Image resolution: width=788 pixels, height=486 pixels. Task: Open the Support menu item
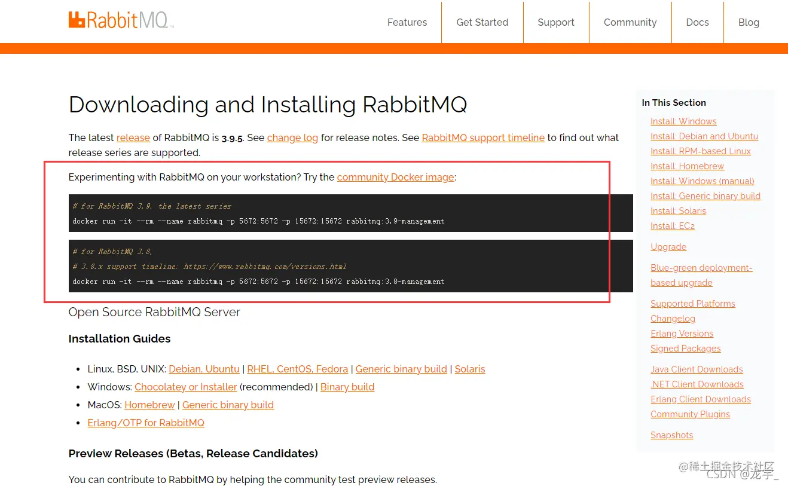click(556, 22)
